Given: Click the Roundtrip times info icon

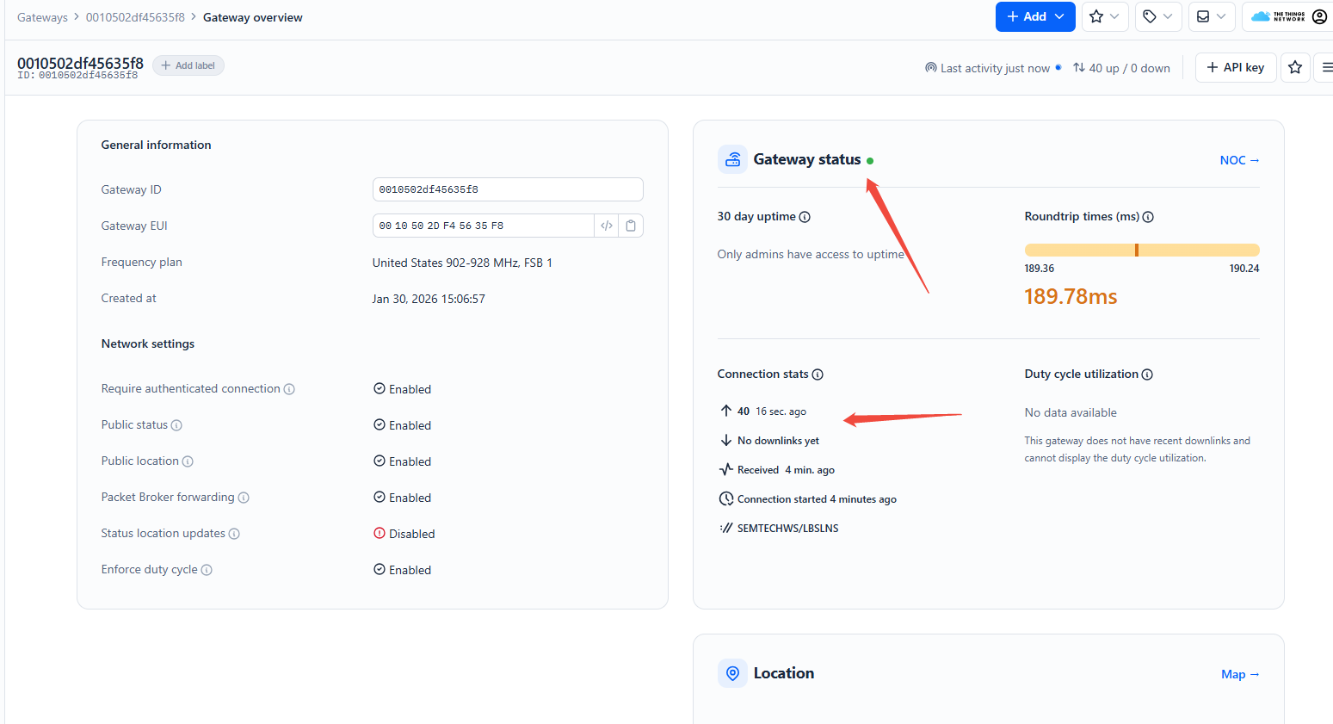Looking at the screenshot, I should coord(1148,217).
